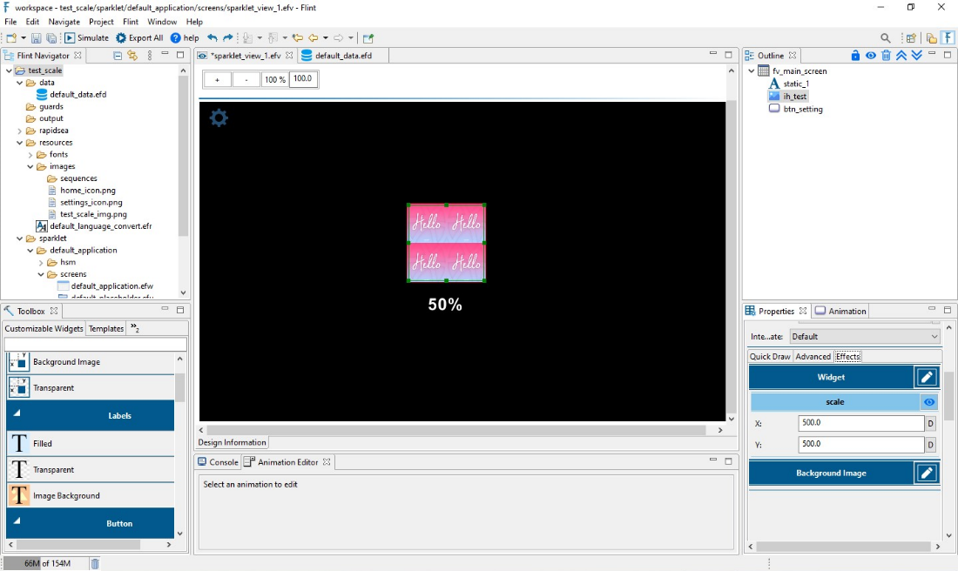This screenshot has width=958, height=571.
Task: Click the lock icon in Outline panel
Action: (855, 56)
